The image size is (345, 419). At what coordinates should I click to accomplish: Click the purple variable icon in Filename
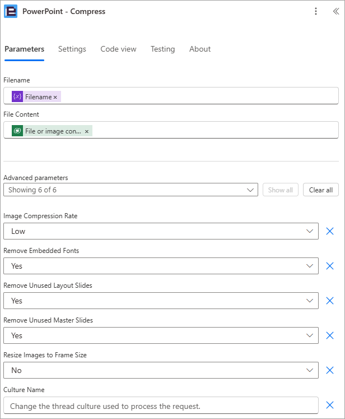click(x=17, y=96)
